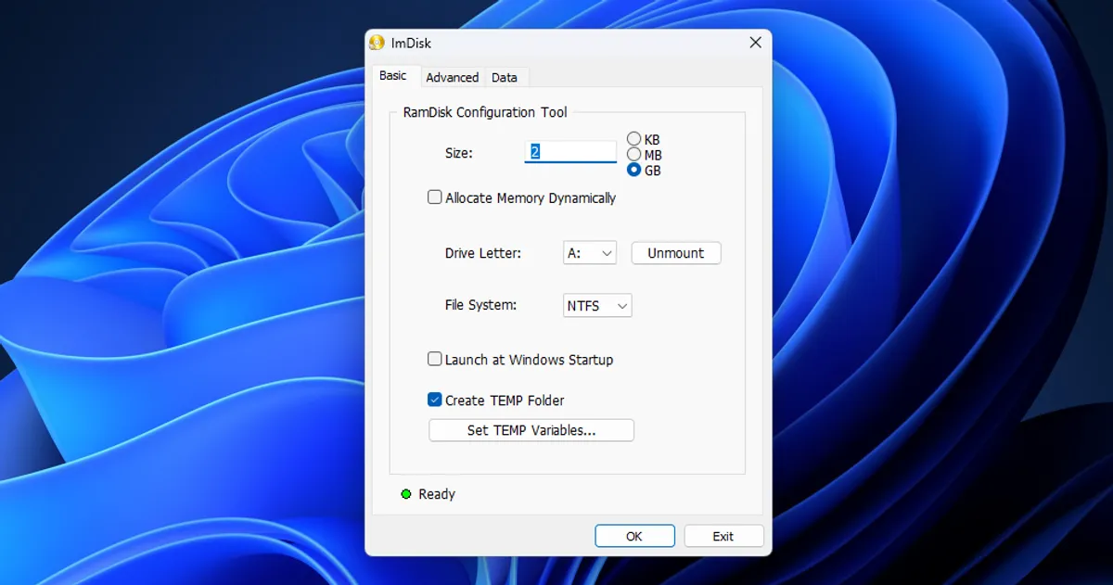
Task: Select the GB size unit
Action: coord(633,170)
